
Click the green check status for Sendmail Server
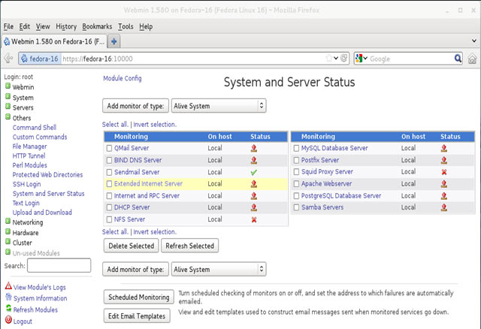pos(254,172)
